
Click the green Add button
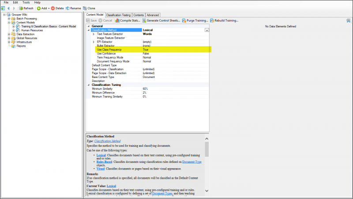coord(42,8)
